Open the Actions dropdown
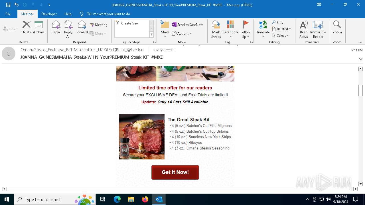The width and height of the screenshot is (365, 205). pos(182,34)
